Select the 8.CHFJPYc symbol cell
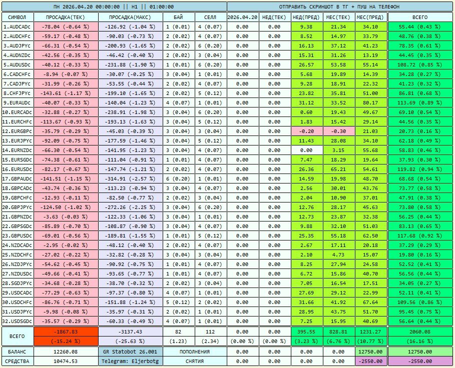This screenshot has width=455, height=368. [18, 93]
